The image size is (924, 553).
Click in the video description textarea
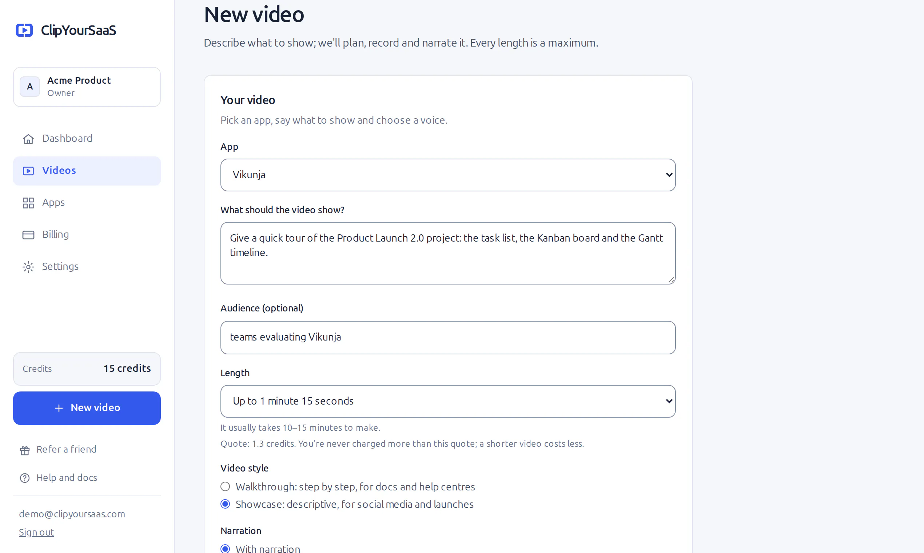[448, 253]
